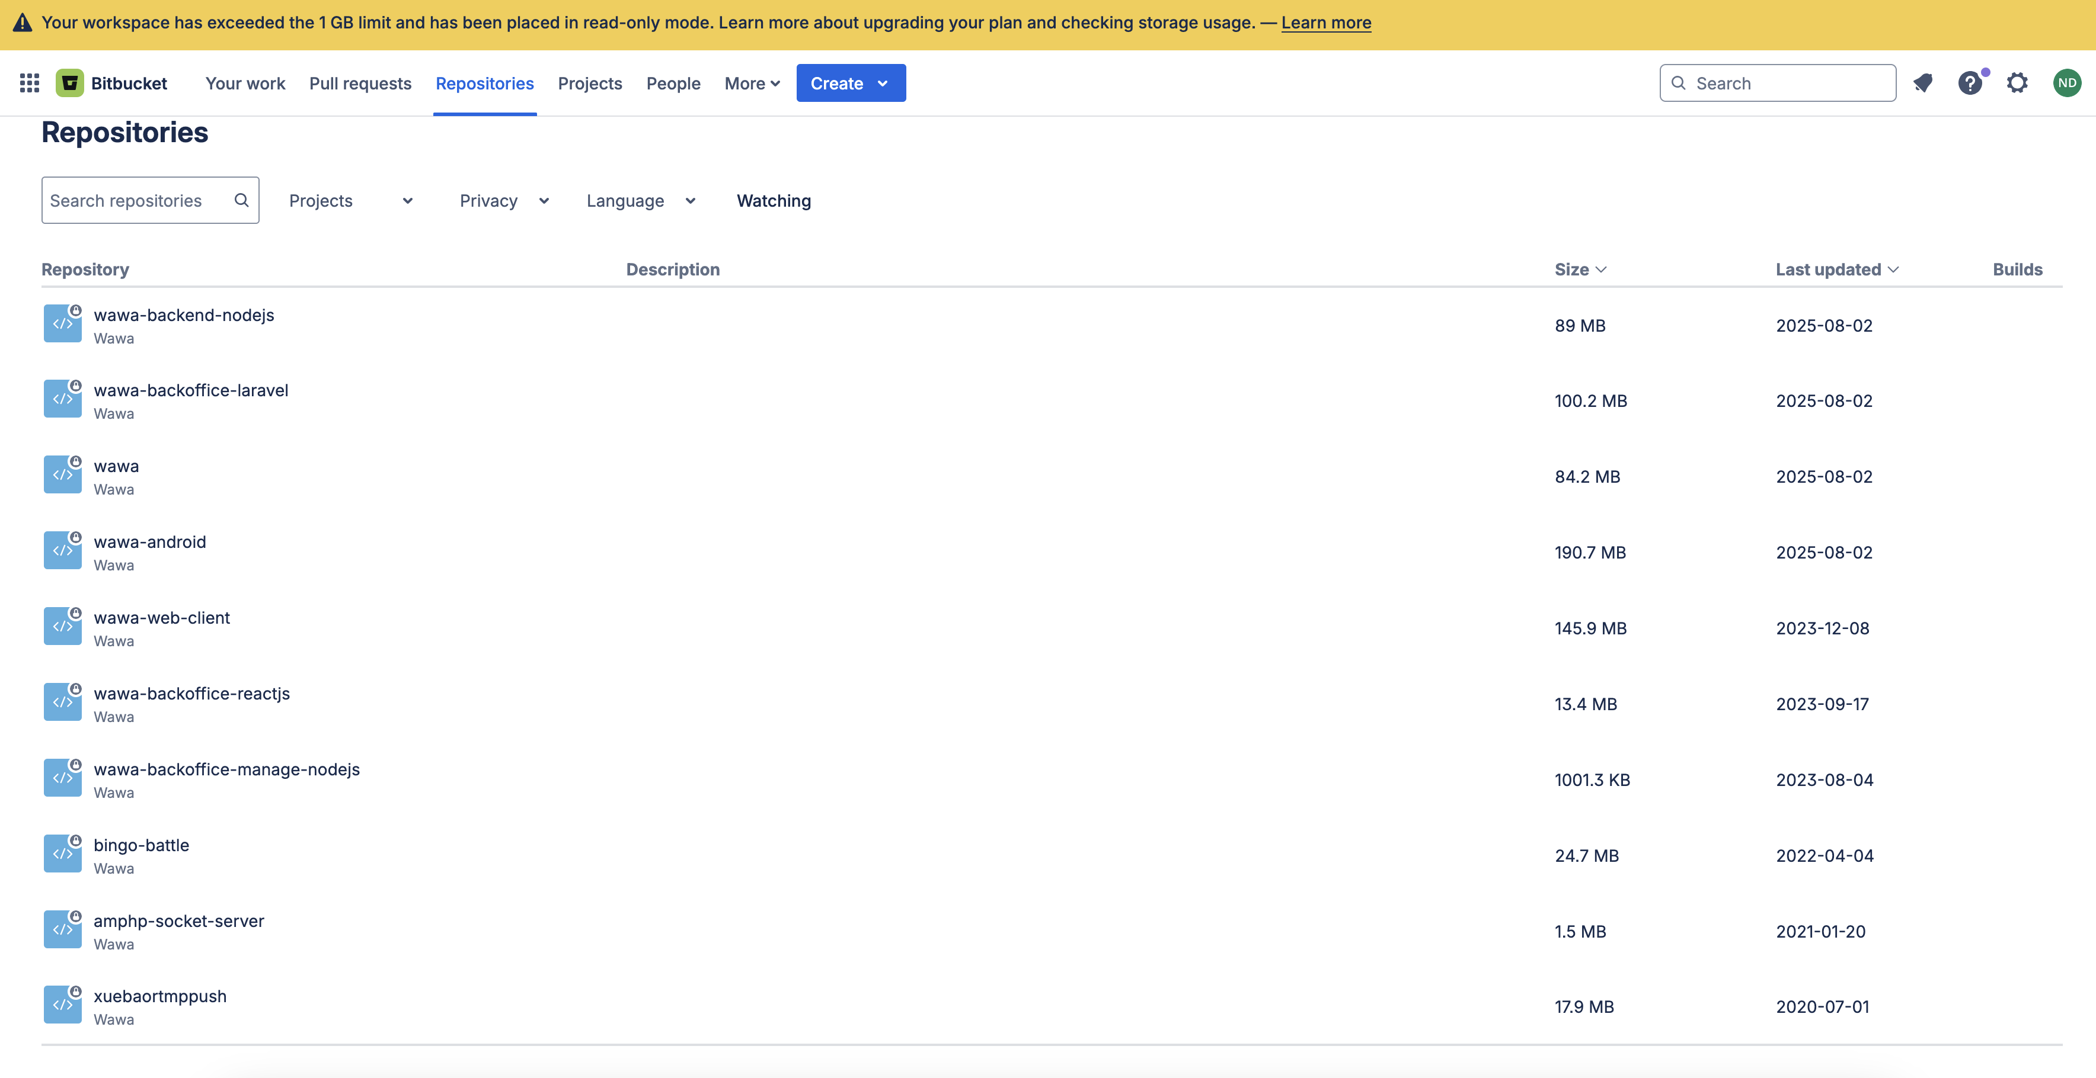Open the wawa repository link
Viewport: 2096px width, 1078px height.
[x=116, y=466]
